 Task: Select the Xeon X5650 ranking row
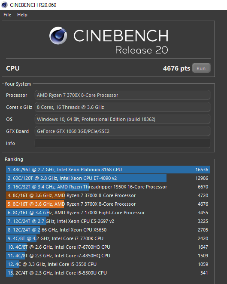tap(108, 230)
